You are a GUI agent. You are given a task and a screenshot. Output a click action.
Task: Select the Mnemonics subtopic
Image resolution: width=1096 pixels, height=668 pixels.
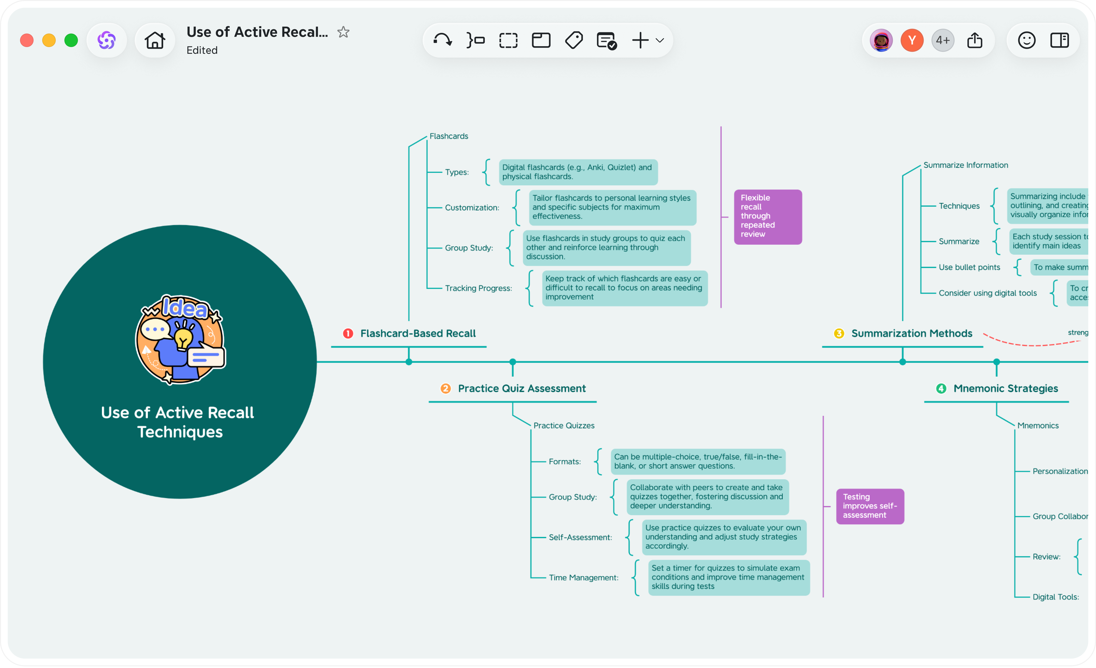click(1038, 426)
